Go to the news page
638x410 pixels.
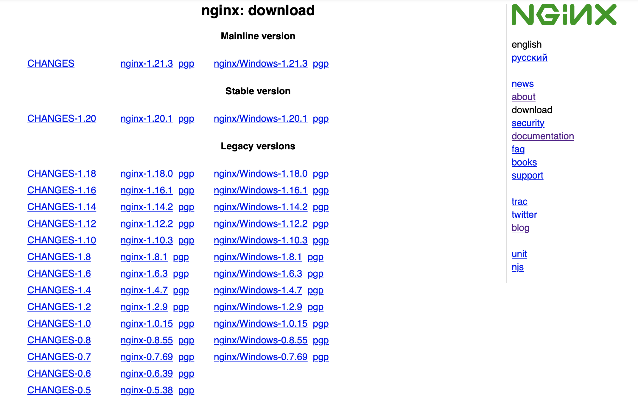coord(522,84)
